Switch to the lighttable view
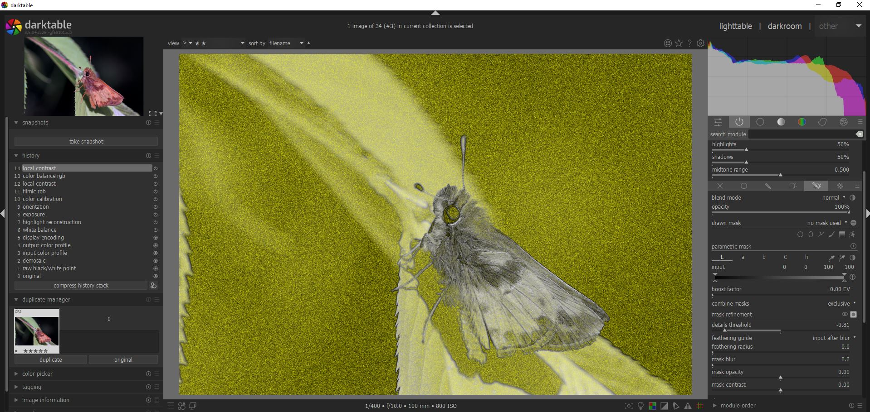 click(x=735, y=26)
